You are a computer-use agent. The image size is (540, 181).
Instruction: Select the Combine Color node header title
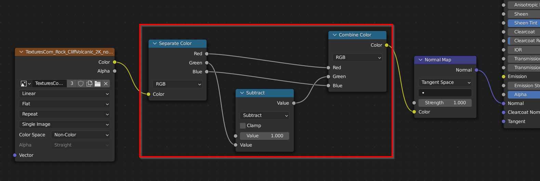pos(355,35)
